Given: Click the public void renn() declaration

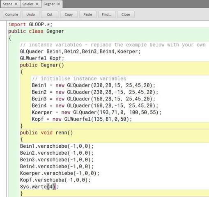Looking at the screenshot, I should coord(46,133).
